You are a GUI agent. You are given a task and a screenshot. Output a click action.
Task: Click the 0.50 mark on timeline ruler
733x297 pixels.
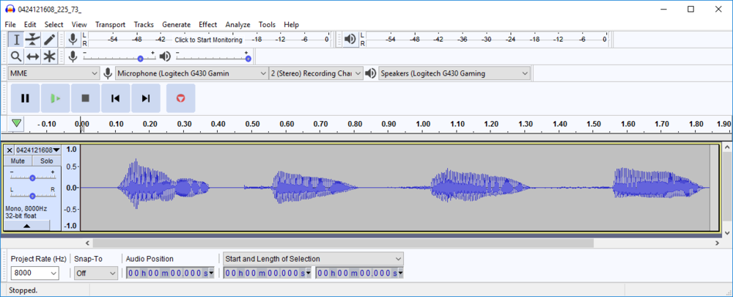click(252, 124)
